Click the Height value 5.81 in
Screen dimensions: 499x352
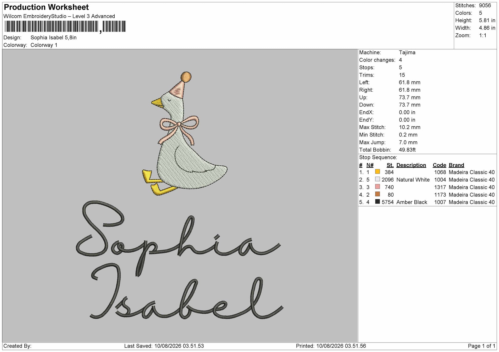(487, 20)
